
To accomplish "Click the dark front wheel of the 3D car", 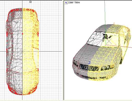I will [x=121, y=61].
